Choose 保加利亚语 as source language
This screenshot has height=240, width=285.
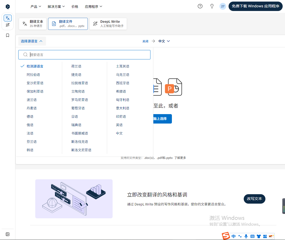pos(35,91)
